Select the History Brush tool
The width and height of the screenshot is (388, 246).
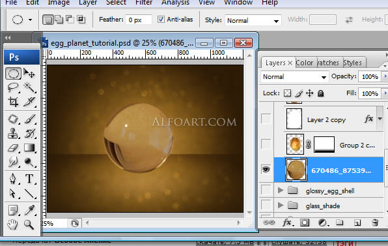tap(29, 133)
